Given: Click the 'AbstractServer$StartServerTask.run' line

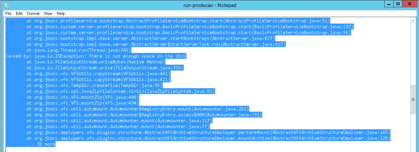Looking at the screenshot, I should pyautogui.click(x=156, y=44).
